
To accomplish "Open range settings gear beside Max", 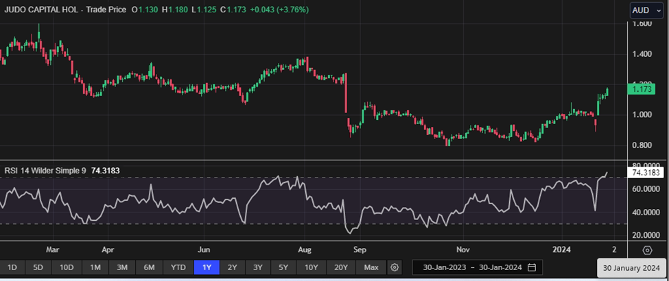I will pyautogui.click(x=395, y=267).
